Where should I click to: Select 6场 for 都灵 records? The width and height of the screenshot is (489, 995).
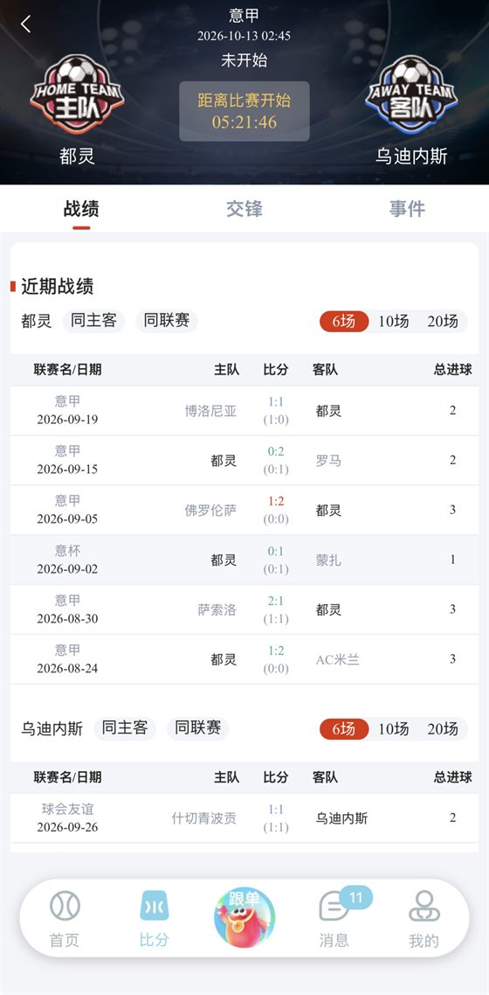(344, 321)
